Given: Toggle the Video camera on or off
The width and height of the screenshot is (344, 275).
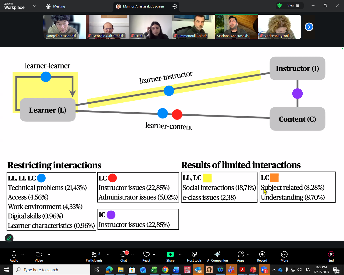Looking at the screenshot, I should pyautogui.click(x=39, y=257).
